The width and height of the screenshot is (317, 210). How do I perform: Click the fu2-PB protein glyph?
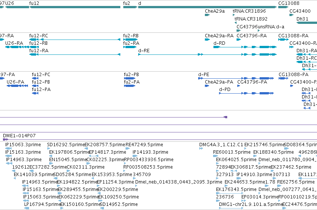click(130, 78)
